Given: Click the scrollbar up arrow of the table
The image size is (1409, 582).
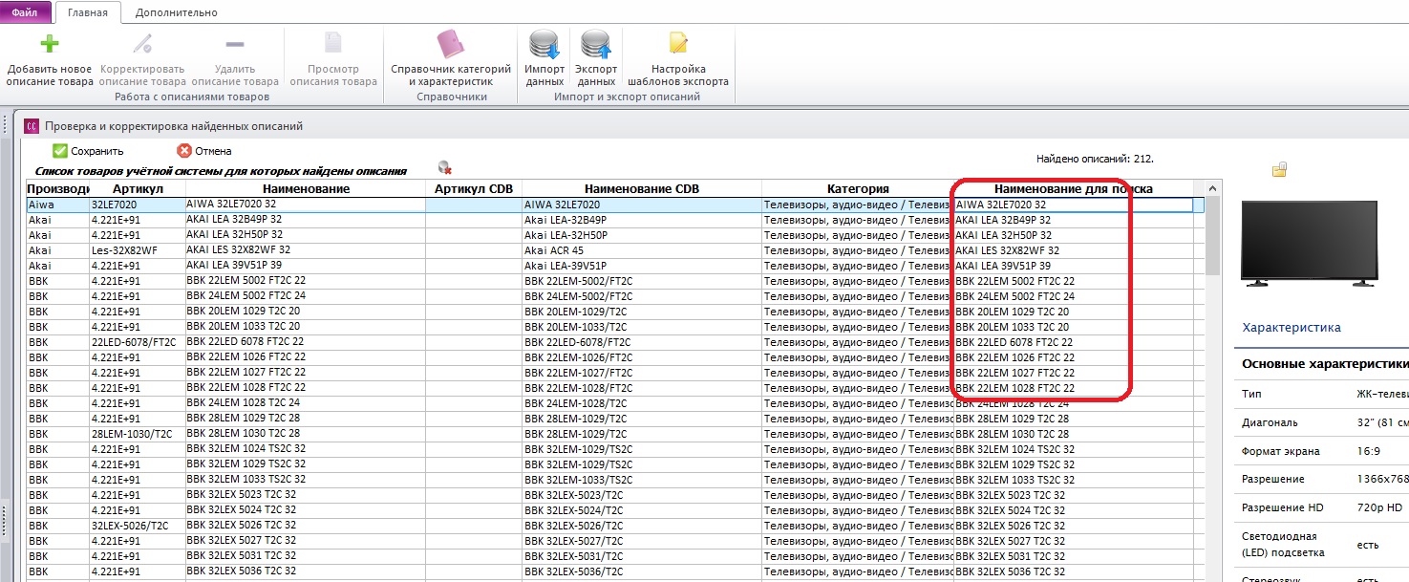Looking at the screenshot, I should pos(1212,187).
